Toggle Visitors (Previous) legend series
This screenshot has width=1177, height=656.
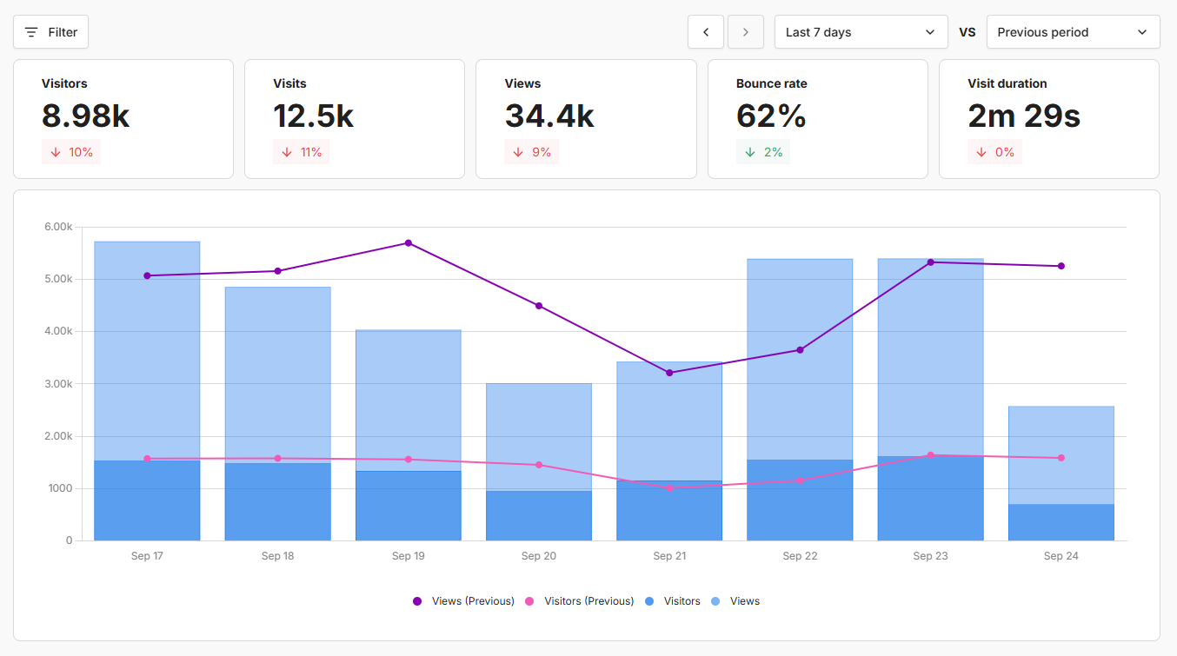coord(579,601)
